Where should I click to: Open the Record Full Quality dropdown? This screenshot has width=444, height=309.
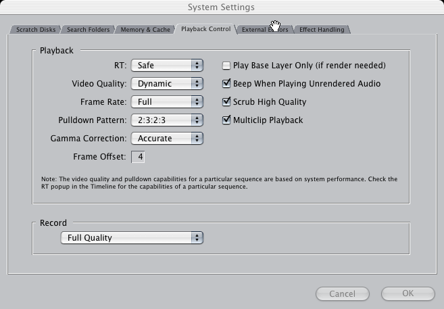[x=132, y=237]
